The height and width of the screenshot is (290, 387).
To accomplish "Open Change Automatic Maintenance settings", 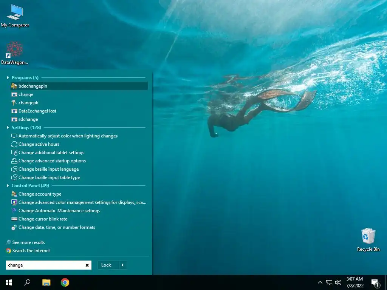I will pos(79,211).
